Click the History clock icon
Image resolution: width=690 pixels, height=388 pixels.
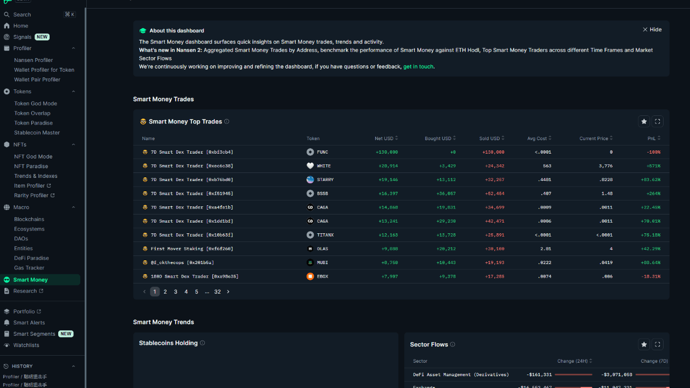point(6,366)
